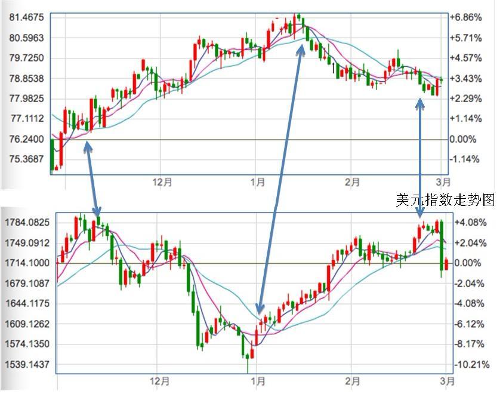Screen dimensions: 503x397
Task: Select the +6.86% percentage label
Action: [x=465, y=17]
